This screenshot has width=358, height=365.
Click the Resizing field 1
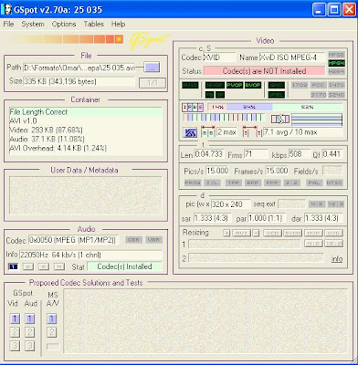point(244,244)
